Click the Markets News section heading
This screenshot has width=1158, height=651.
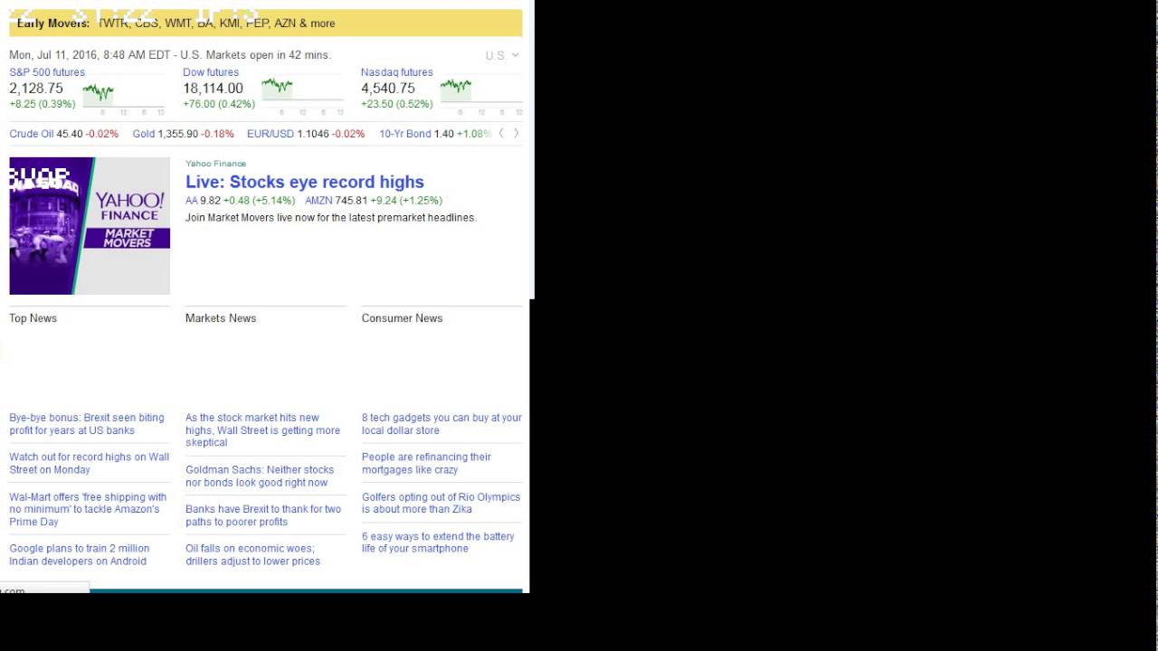click(221, 318)
